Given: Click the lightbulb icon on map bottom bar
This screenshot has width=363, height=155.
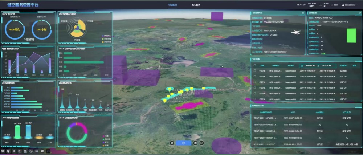Looking at the screenshot, I should (172, 143).
